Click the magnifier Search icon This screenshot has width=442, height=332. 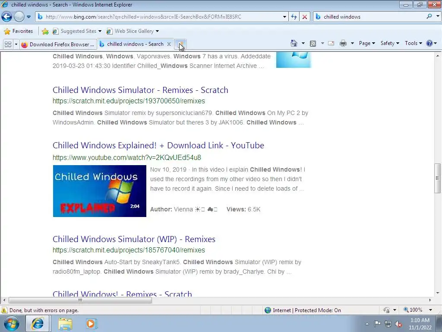(x=429, y=16)
